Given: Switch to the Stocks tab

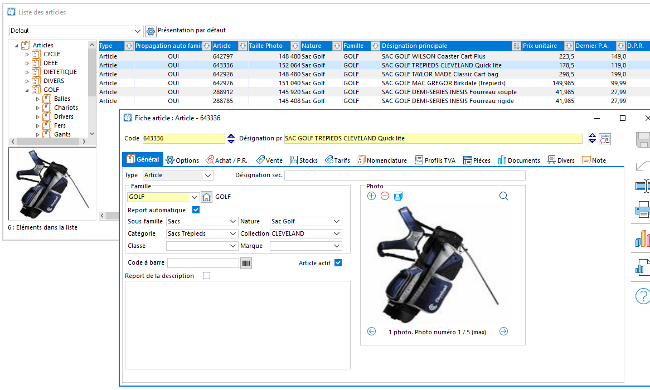Looking at the screenshot, I should [x=304, y=160].
